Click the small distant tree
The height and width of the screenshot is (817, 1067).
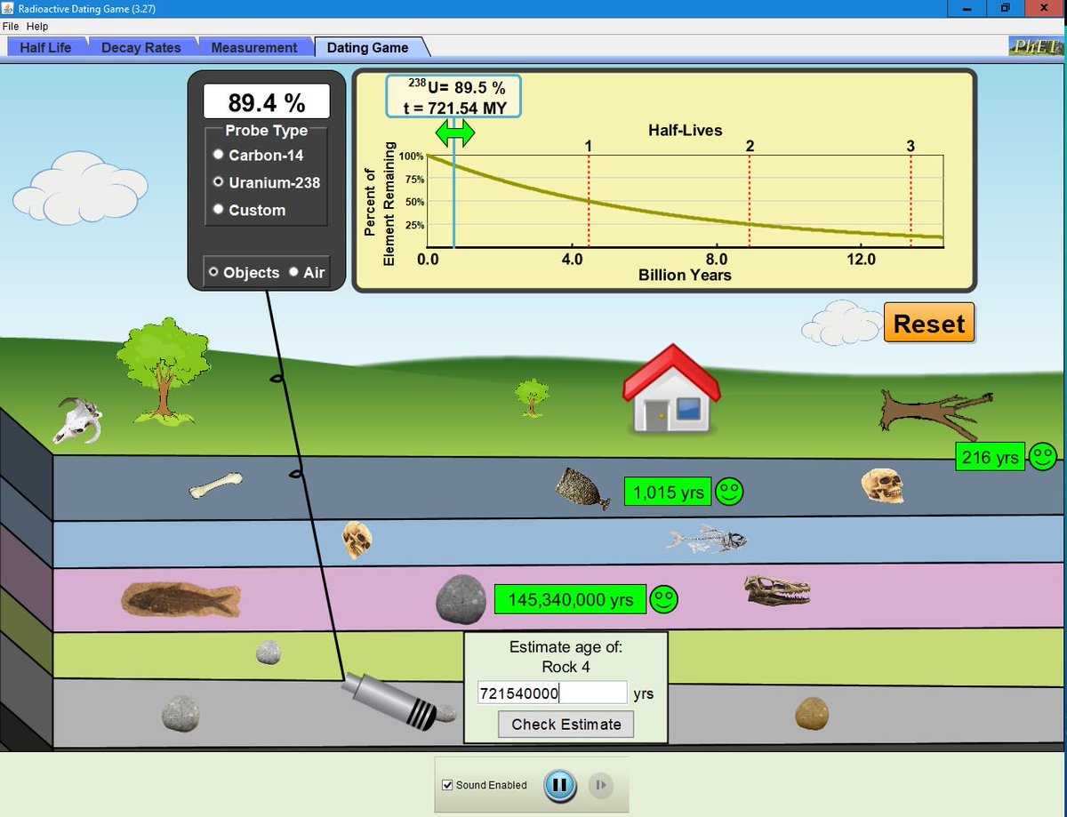(532, 397)
